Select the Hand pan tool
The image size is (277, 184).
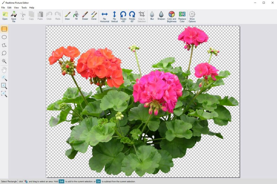tap(5, 69)
